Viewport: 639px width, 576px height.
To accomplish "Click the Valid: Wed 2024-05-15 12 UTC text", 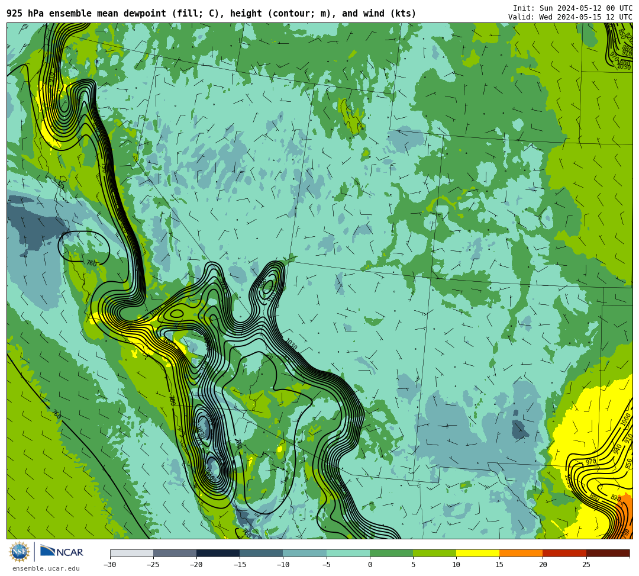I will tap(570, 17).
